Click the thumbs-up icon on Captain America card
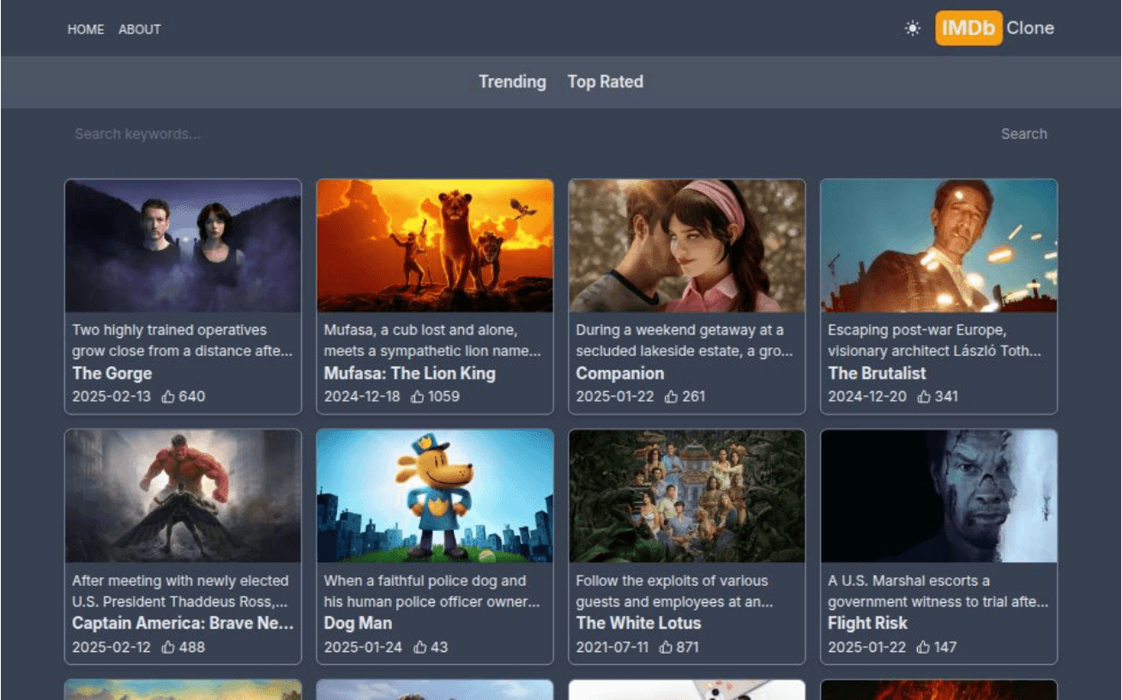Screen dimensions: 1122x700 pos(168,647)
